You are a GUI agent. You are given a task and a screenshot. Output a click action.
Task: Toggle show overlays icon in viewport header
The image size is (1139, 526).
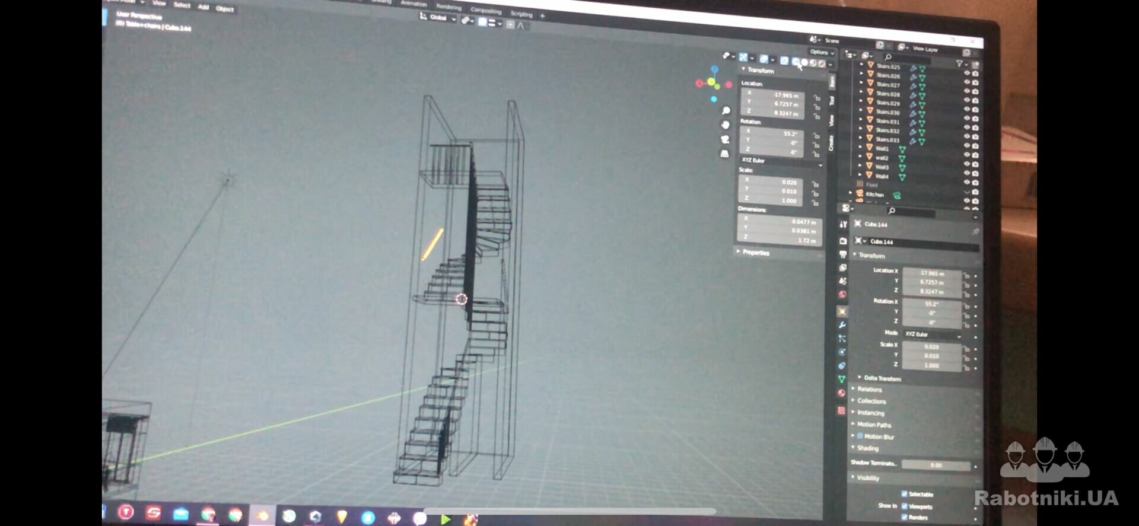click(764, 59)
